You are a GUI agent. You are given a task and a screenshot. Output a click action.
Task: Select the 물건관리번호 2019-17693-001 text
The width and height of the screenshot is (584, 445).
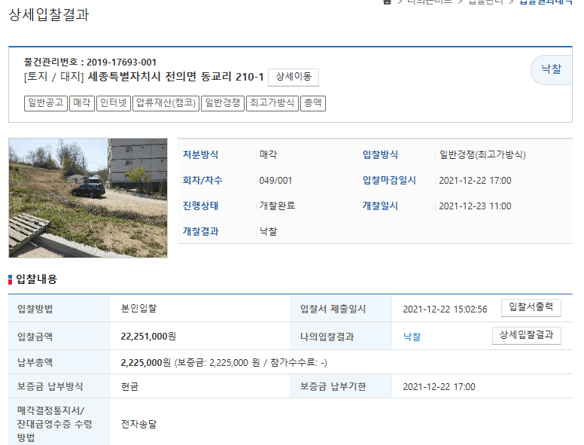(90, 62)
